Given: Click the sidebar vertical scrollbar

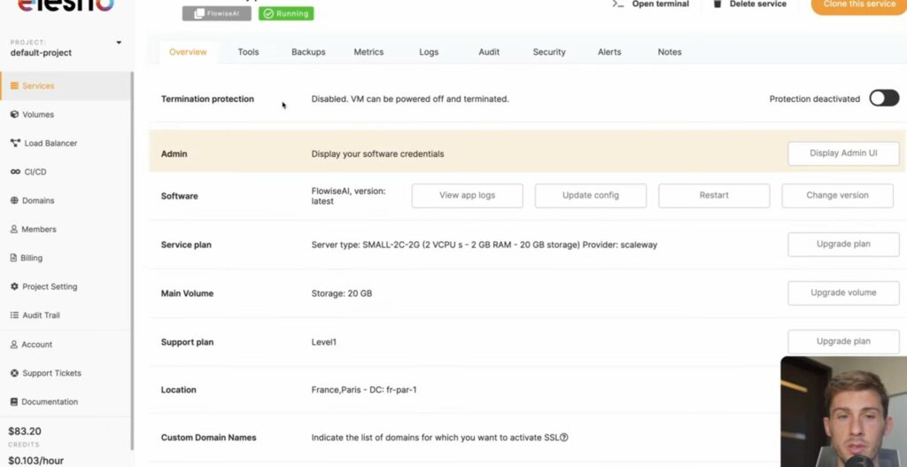Looking at the screenshot, I should tap(132, 261).
